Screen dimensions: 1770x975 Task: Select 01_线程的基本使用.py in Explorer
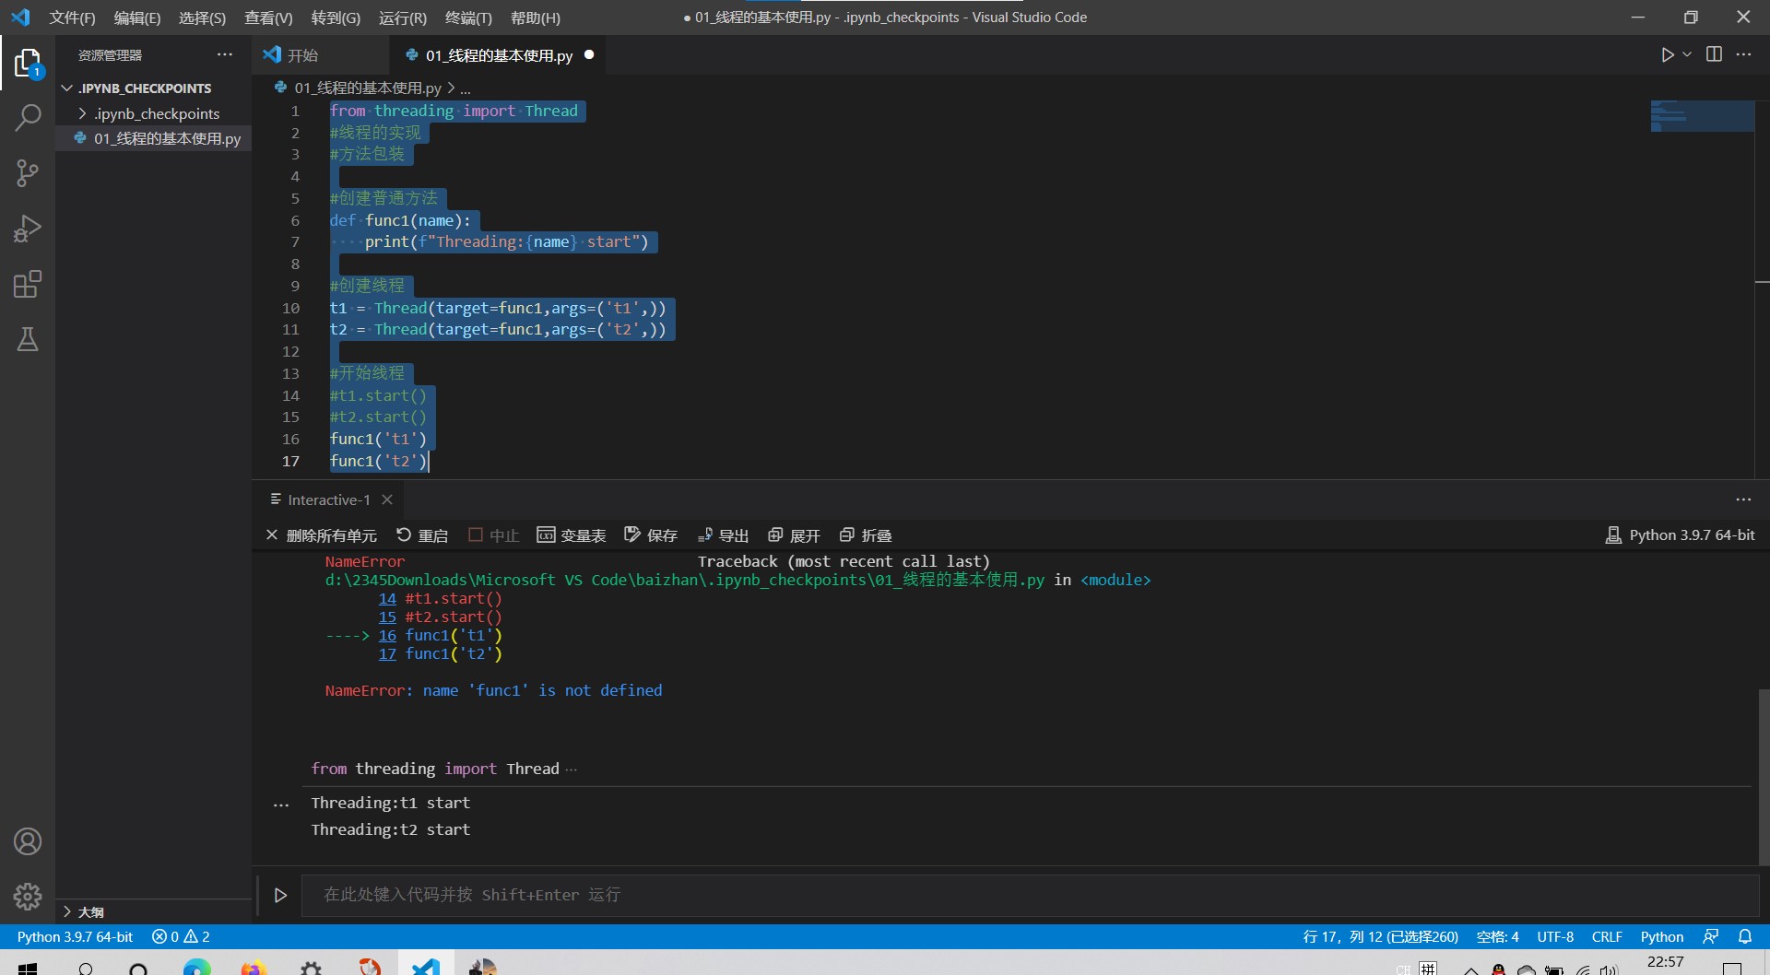pos(153,138)
